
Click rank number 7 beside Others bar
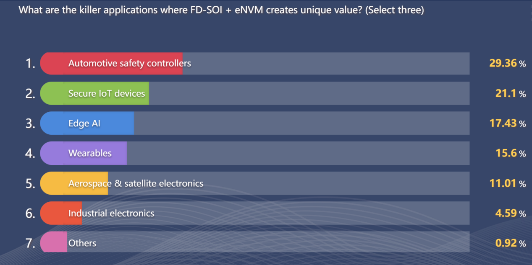click(x=30, y=244)
